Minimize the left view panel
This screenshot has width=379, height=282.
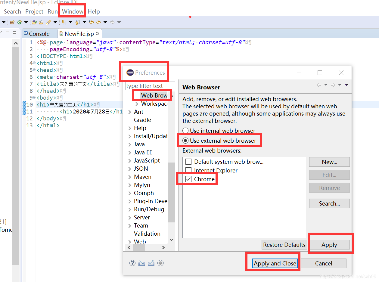tap(8, 32)
